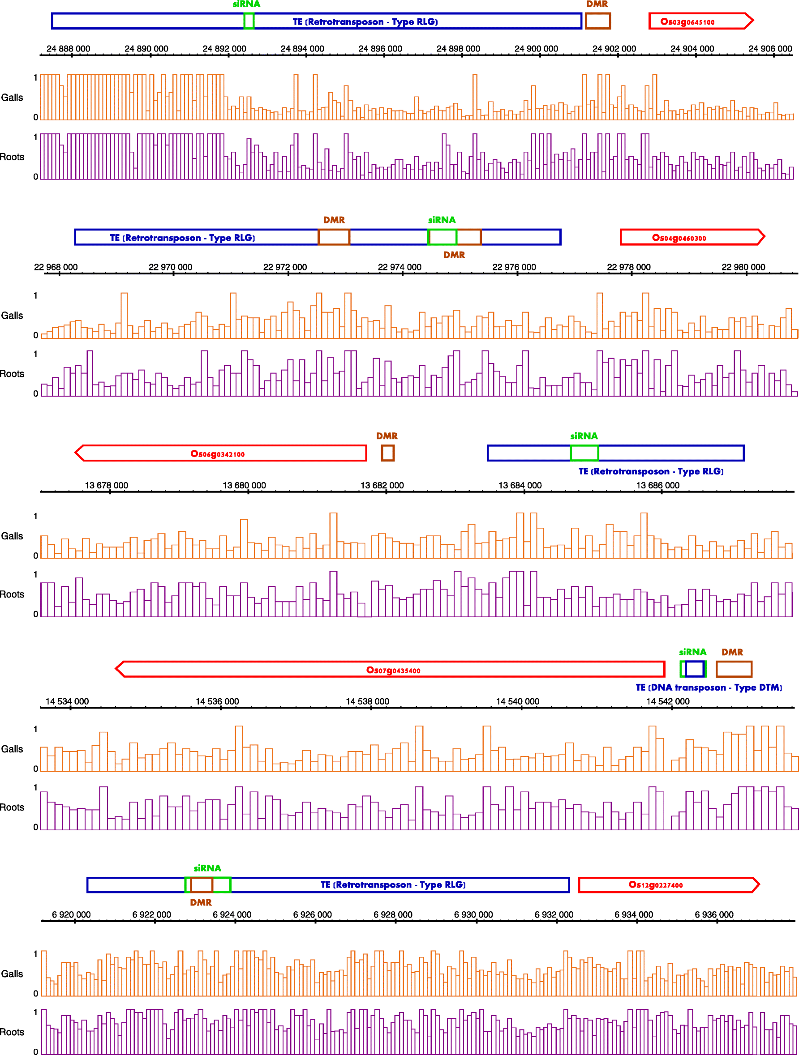The height and width of the screenshot is (1055, 799).
Task: Click the brown DMR box near 6 923 000
Action: pyautogui.click(x=202, y=885)
